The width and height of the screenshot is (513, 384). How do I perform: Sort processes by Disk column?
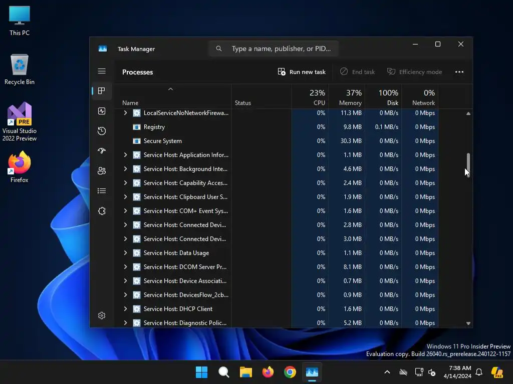(383, 96)
